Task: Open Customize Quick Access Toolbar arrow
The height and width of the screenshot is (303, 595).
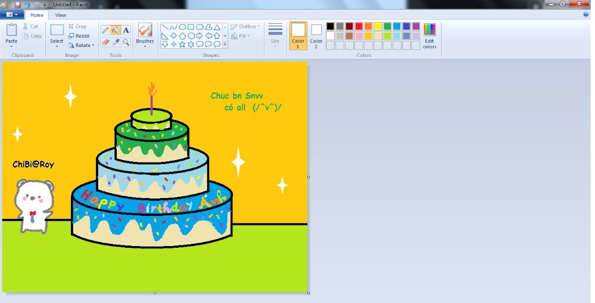Action: pyautogui.click(x=45, y=5)
